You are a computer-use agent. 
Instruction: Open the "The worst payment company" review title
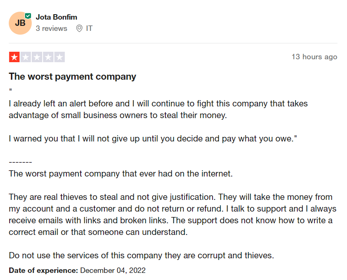73,76
